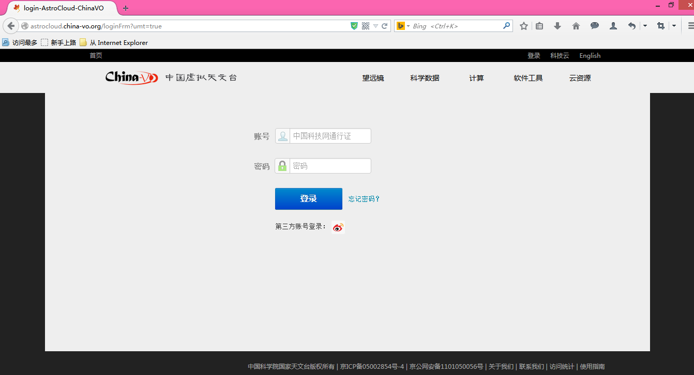Click the Weibo third-party login icon
Screen dimensions: 694x375
coord(338,227)
